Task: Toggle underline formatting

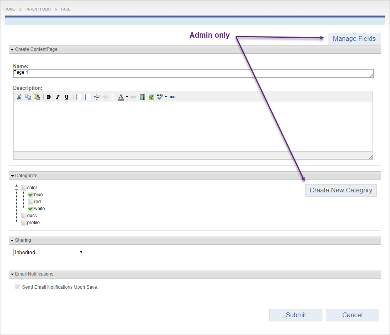Action: click(x=66, y=97)
